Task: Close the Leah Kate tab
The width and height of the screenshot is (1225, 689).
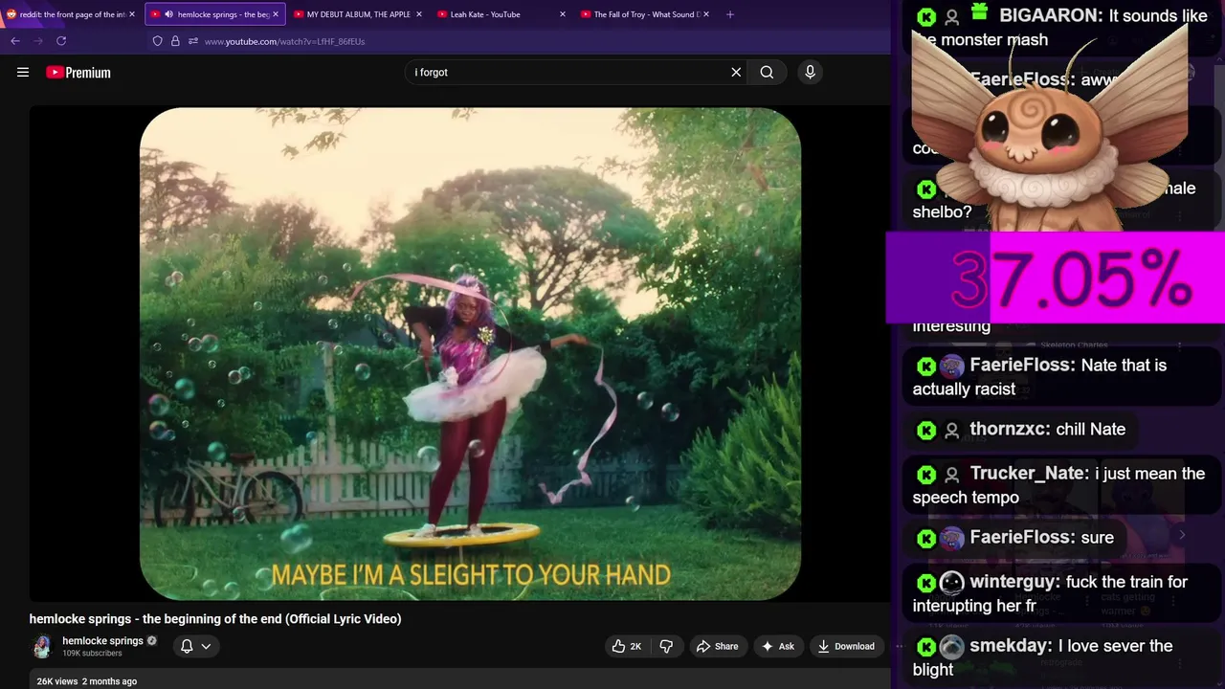Action: coord(563,14)
